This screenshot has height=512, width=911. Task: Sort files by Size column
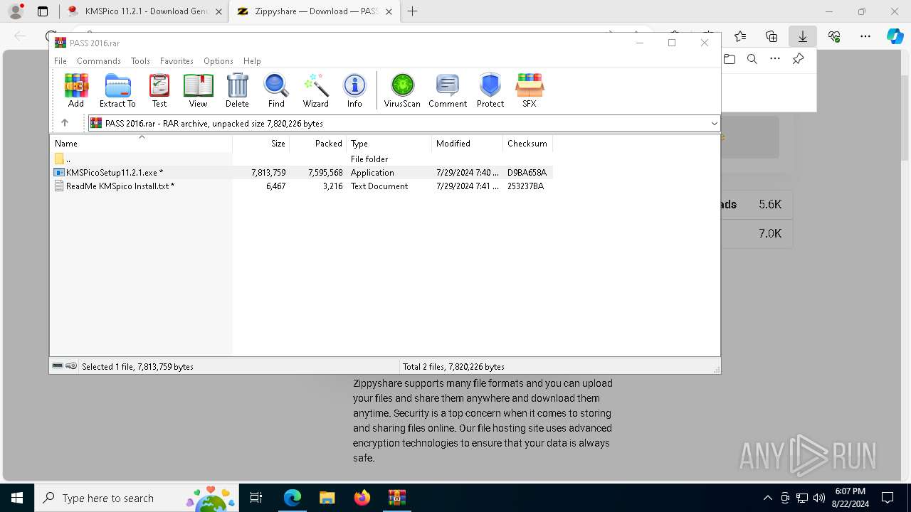[261, 143]
